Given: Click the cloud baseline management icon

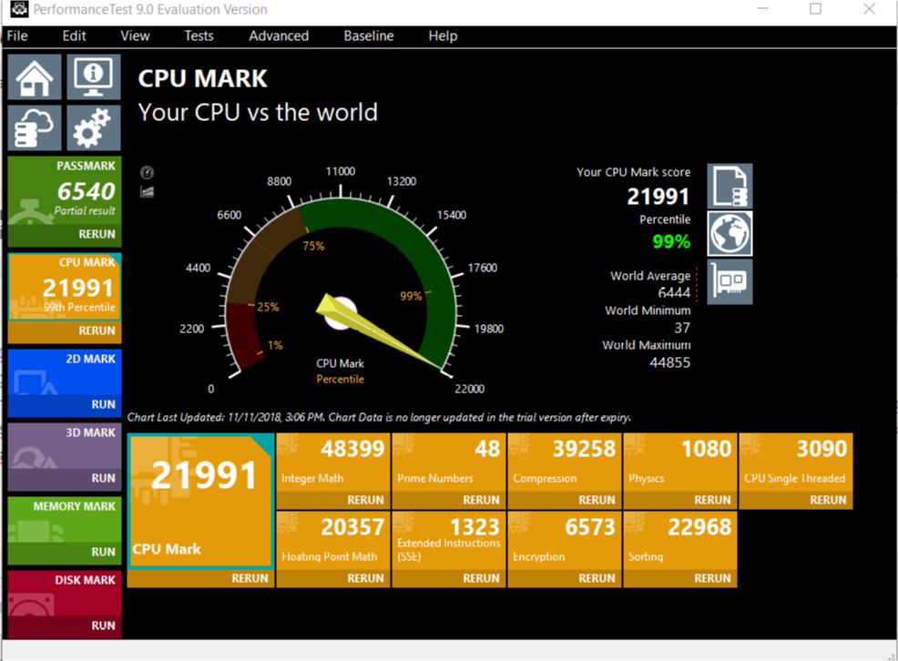Looking at the screenshot, I should (35, 127).
